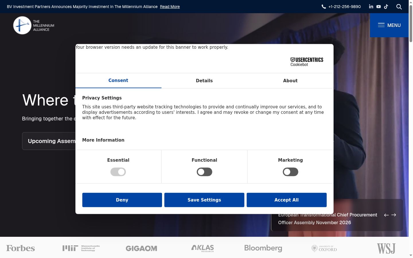Enable the Functional cookies switch
413x258 pixels.
coord(204,172)
